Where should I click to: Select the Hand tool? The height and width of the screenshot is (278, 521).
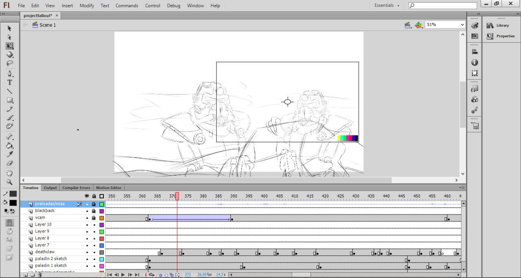pyautogui.click(x=10, y=173)
